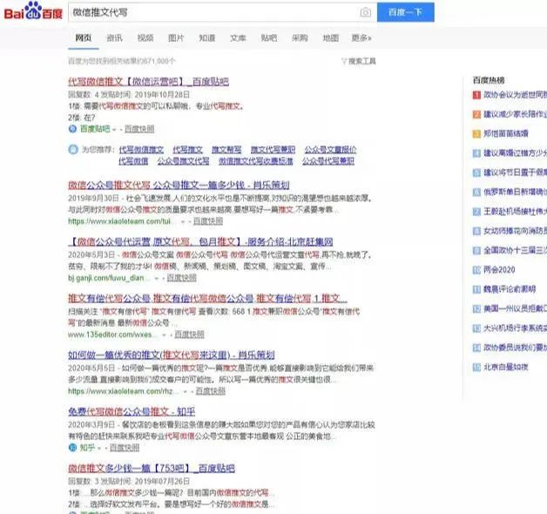Switch to the 文库 tab
The width and height of the screenshot is (547, 514).
coord(238,38)
